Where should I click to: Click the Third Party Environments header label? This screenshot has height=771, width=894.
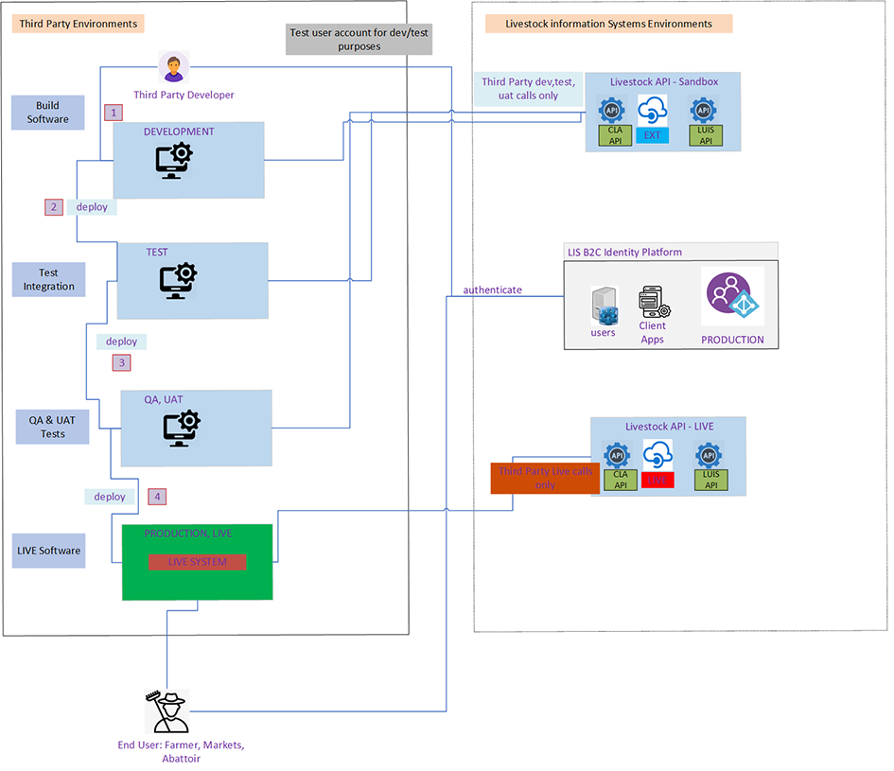tap(79, 24)
